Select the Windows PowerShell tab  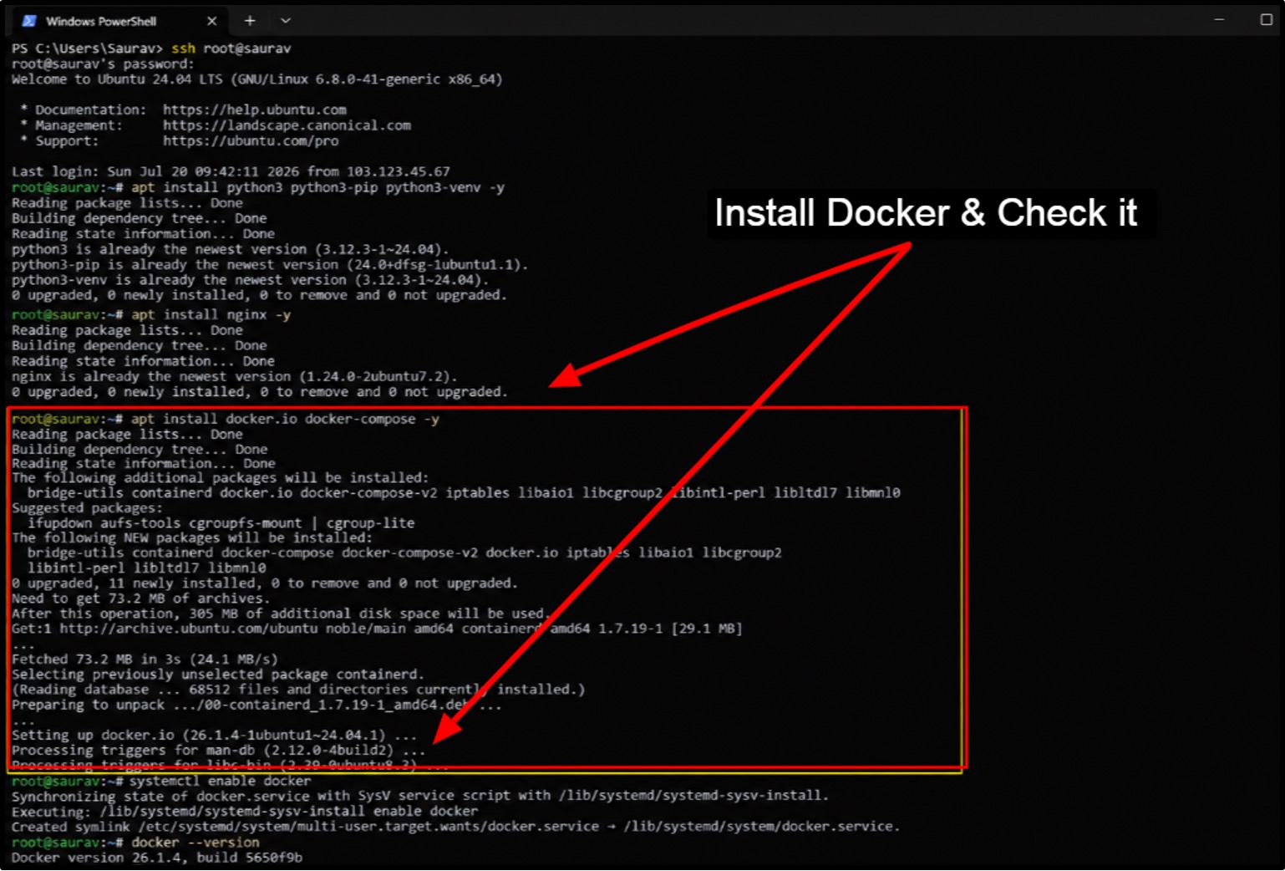coord(119,21)
